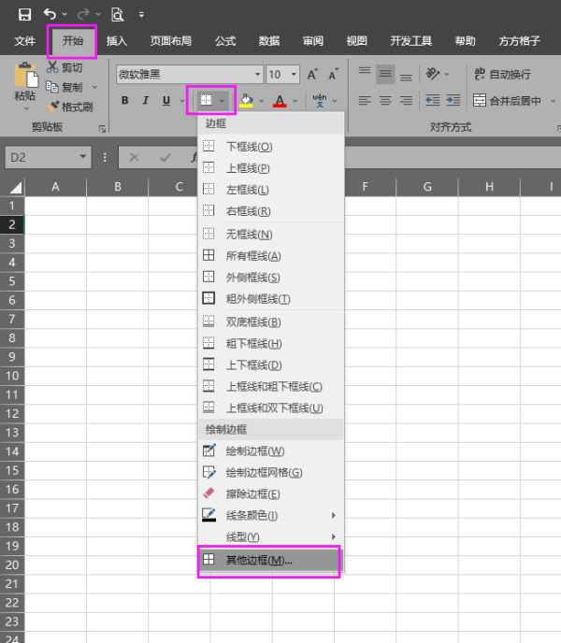Open the 微软雅黑 font name dropdown
Viewport: 561px width, 643px height.
(x=257, y=74)
